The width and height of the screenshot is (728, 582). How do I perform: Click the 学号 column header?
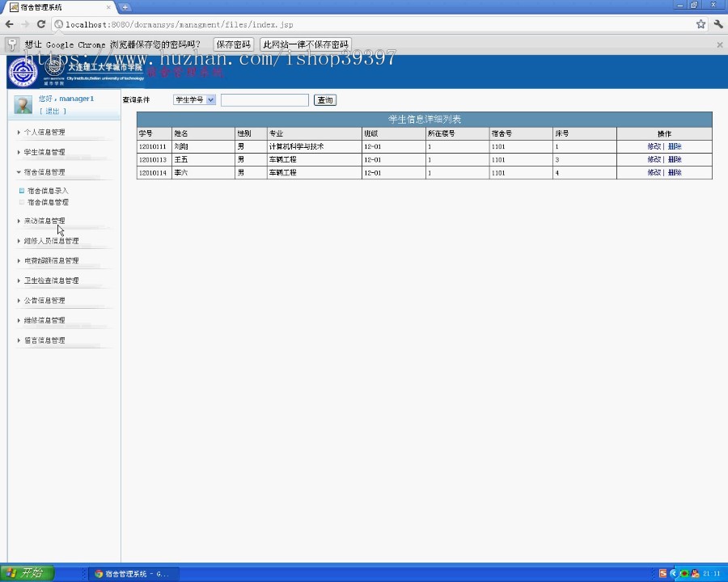point(154,133)
